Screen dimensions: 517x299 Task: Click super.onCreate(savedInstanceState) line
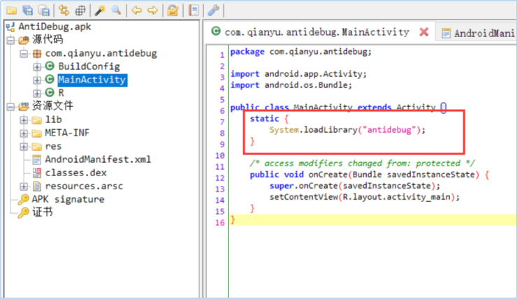click(x=355, y=186)
